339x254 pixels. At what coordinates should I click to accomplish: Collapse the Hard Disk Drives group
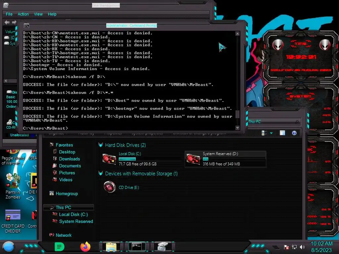pyautogui.click(x=101, y=145)
